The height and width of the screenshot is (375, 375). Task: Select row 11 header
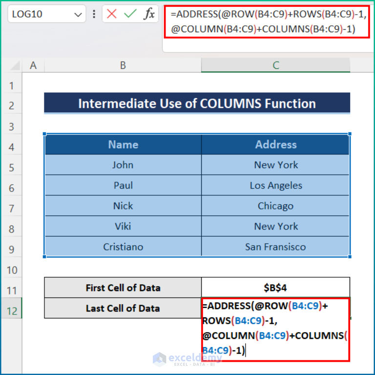tap(12, 288)
